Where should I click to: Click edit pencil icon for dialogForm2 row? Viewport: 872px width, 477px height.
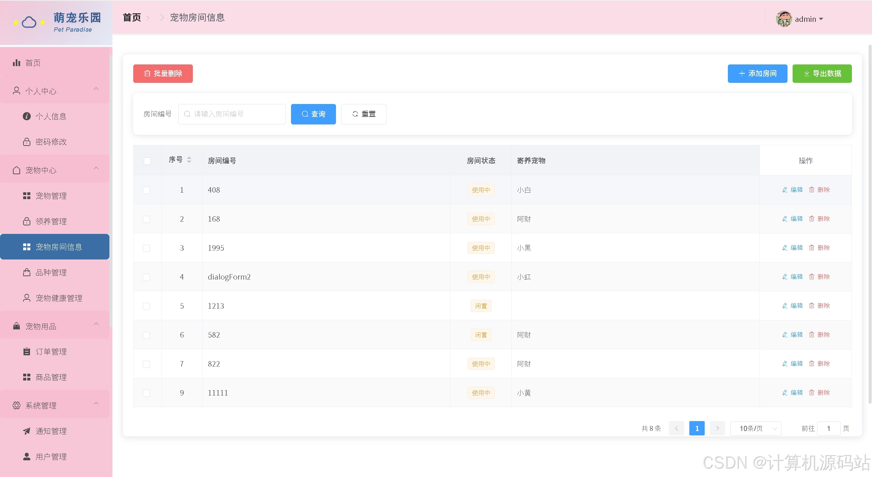pos(785,277)
